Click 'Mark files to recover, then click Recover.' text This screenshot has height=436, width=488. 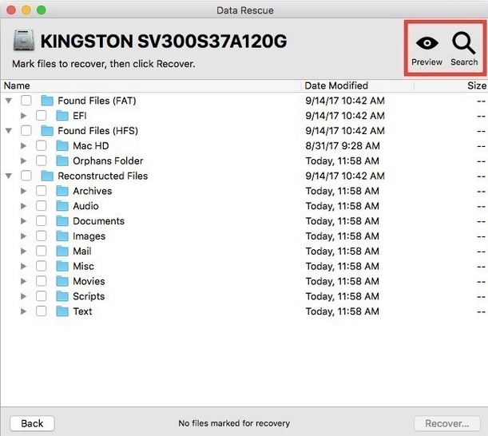[x=104, y=64]
